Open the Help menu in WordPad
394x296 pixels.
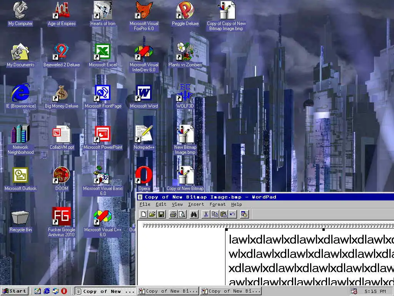click(237, 204)
